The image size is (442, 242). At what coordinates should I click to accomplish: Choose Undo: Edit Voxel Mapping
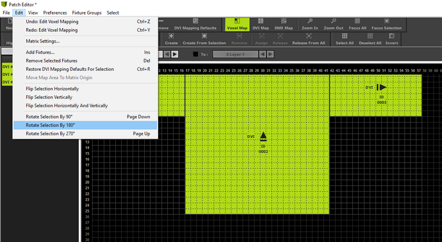coord(85,22)
